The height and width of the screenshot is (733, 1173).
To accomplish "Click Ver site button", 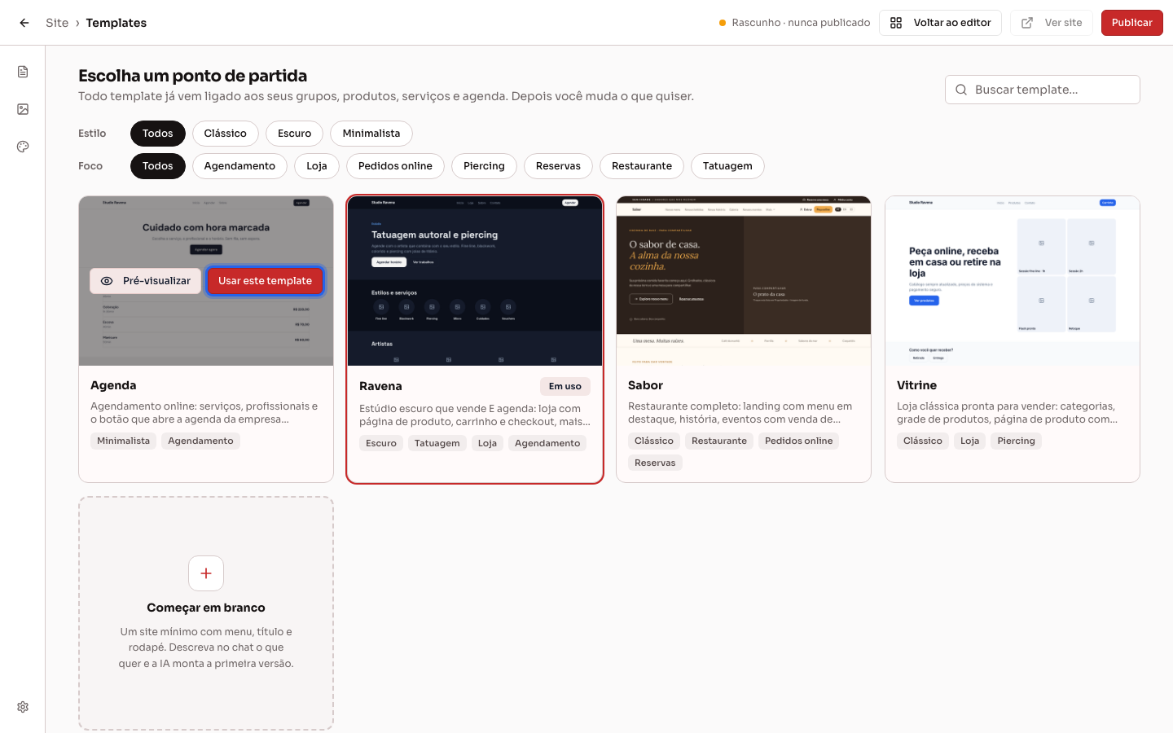I will pyautogui.click(x=1052, y=23).
